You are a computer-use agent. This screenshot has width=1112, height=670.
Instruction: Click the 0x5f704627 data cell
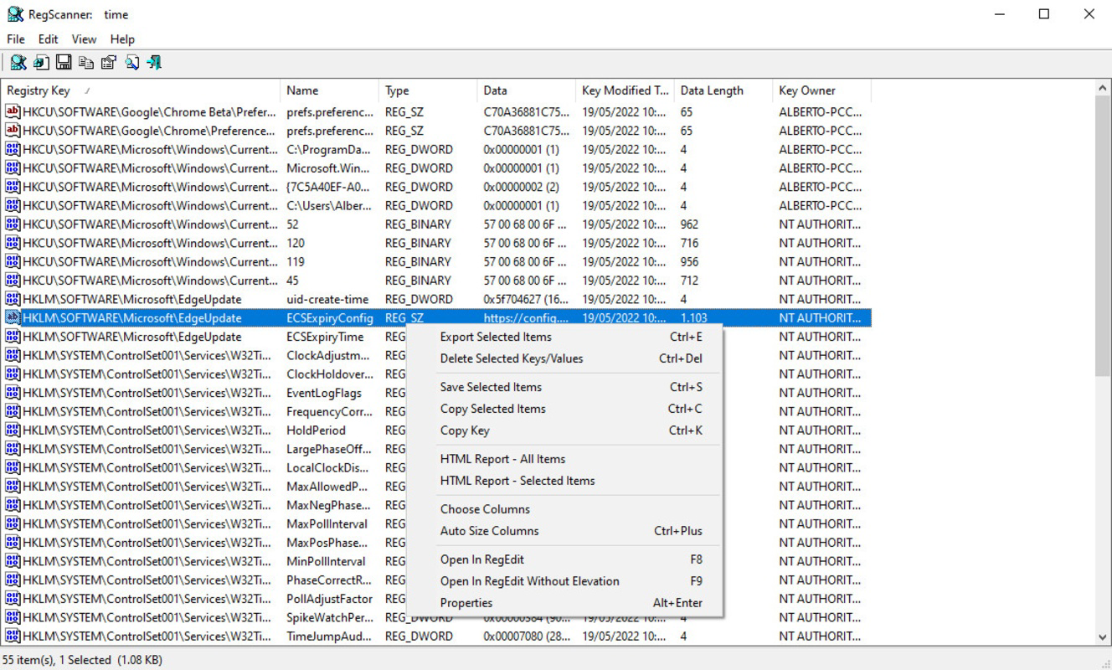coord(527,299)
